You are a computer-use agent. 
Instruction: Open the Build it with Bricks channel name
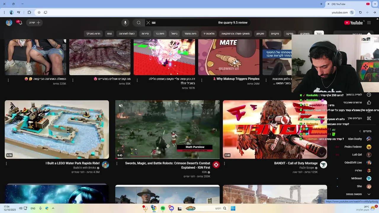tap(85, 168)
